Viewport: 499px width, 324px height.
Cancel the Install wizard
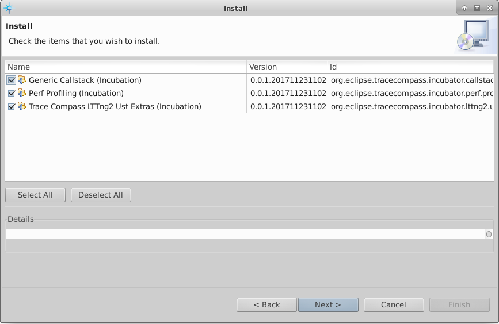(x=394, y=304)
